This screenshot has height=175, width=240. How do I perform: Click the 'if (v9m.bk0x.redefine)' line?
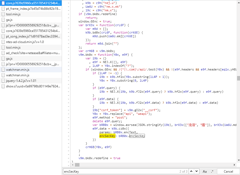98,14
